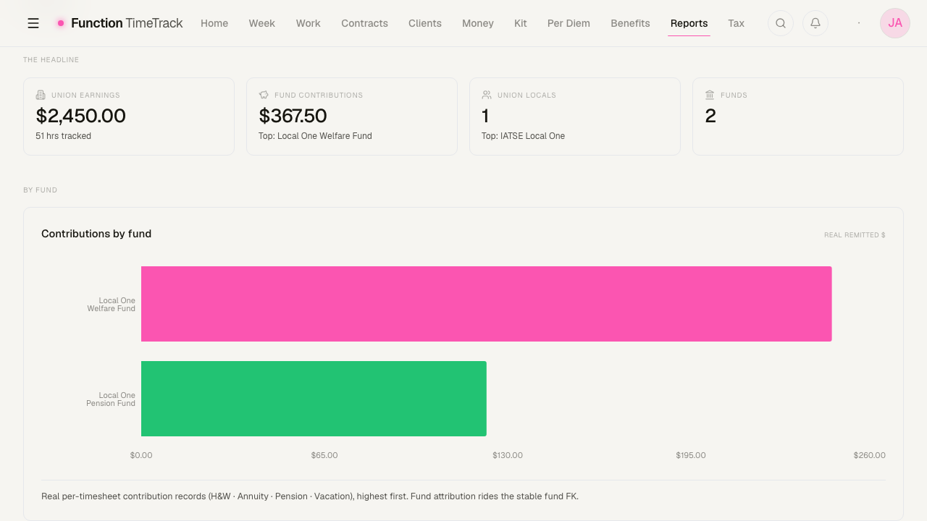Click the pink Local One Welfare Fund bar

[x=487, y=304]
